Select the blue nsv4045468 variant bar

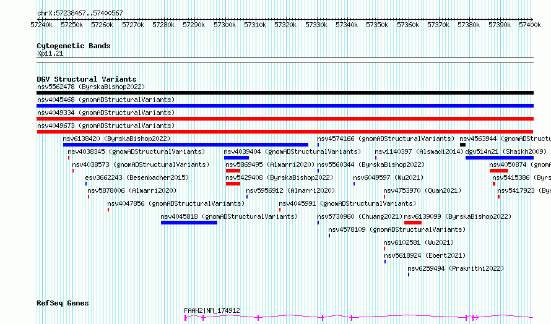pyautogui.click(x=285, y=106)
